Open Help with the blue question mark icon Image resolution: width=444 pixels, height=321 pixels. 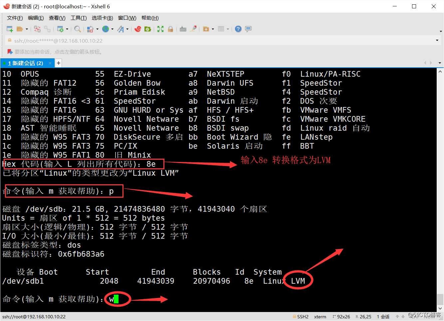click(238, 29)
